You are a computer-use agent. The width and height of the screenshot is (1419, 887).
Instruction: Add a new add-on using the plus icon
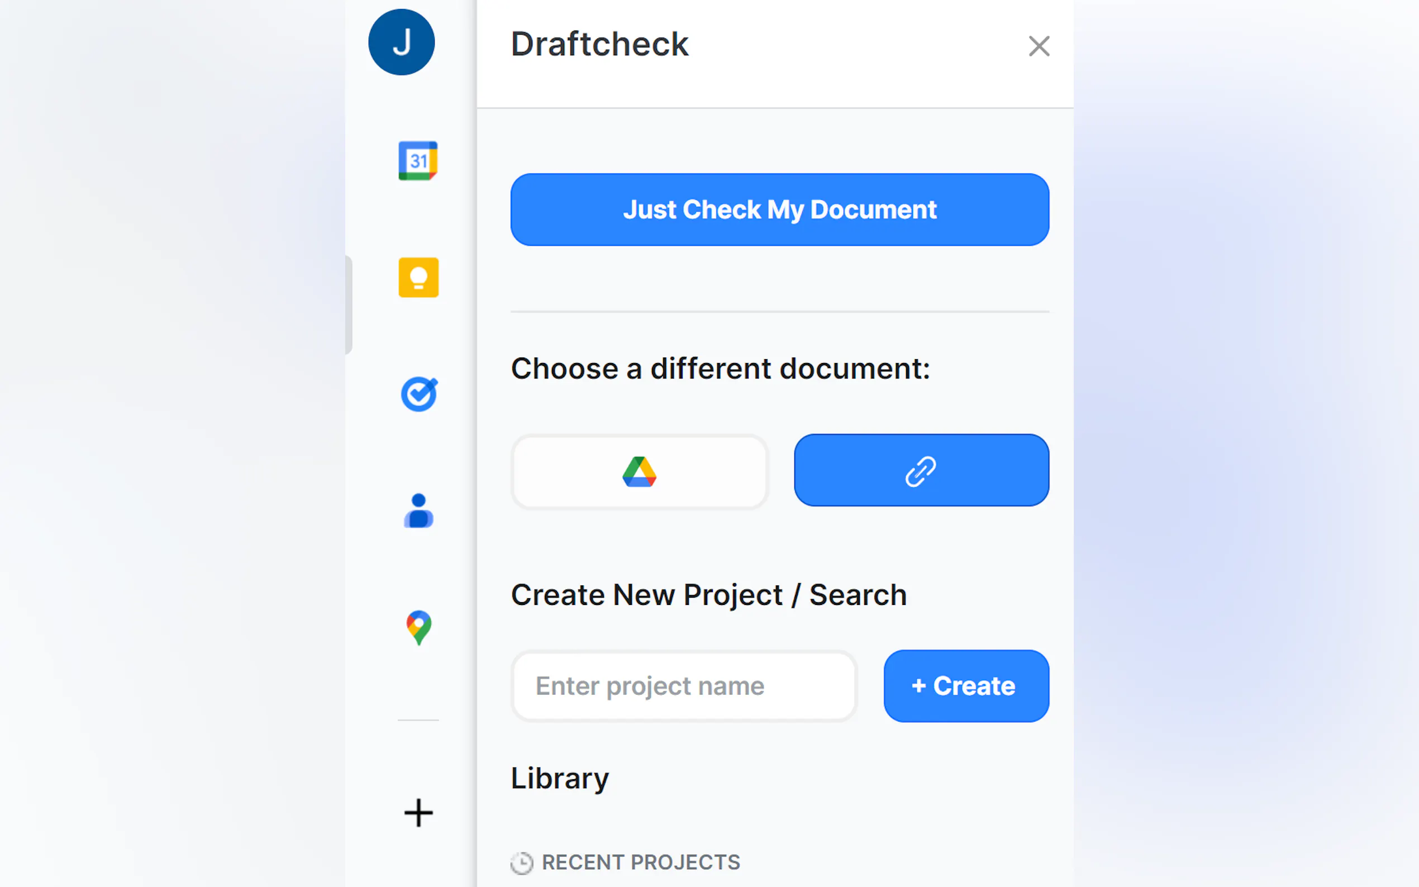tap(418, 812)
